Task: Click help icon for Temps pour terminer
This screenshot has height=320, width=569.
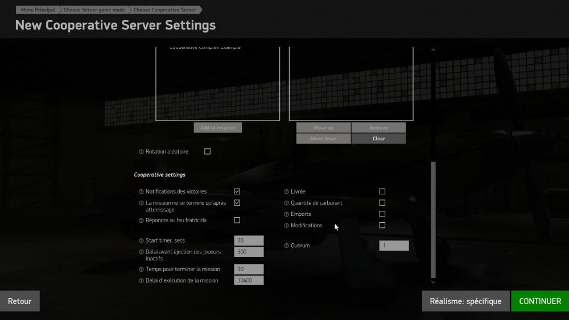Action: [x=141, y=269]
